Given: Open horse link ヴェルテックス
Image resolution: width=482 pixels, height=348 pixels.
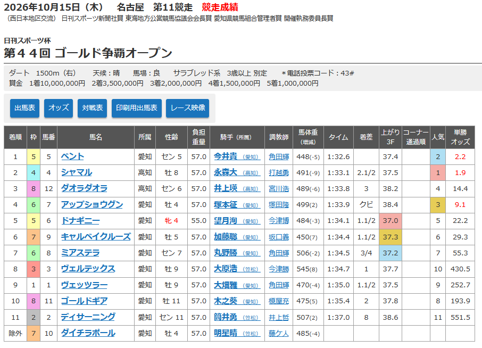Looking at the screenshot, I should [88, 269].
